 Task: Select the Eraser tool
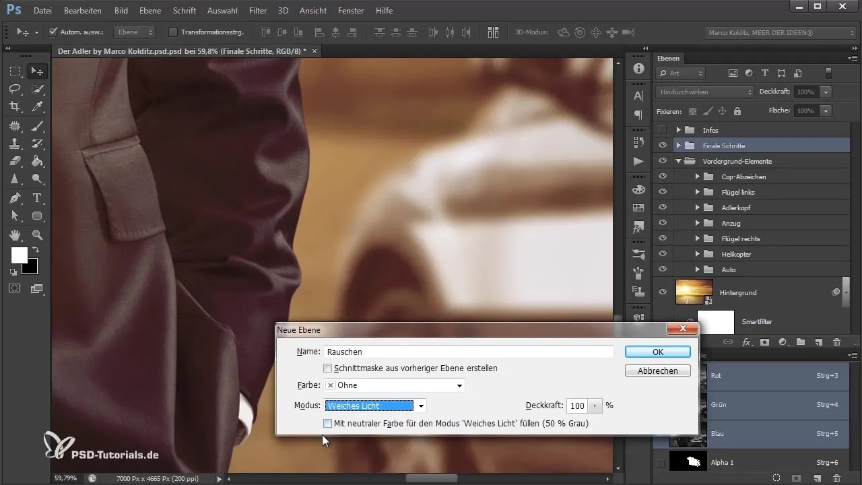(x=15, y=162)
